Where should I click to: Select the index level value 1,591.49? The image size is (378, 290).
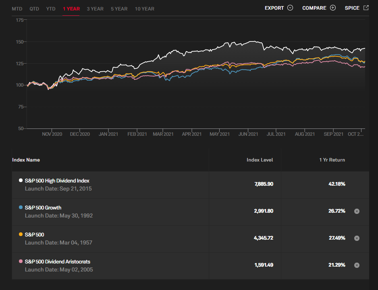click(x=264, y=265)
